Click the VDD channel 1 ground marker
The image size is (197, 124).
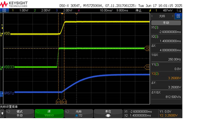tap(1, 34)
